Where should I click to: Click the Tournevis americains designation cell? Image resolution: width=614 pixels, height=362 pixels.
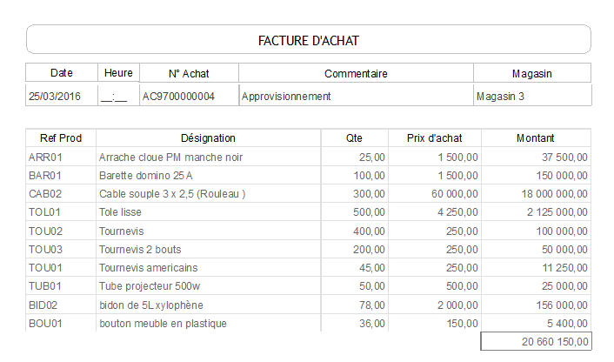(x=208, y=268)
